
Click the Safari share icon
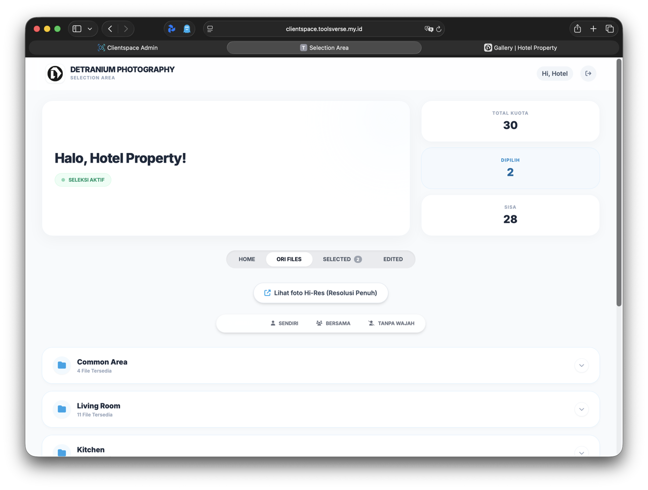tap(577, 29)
